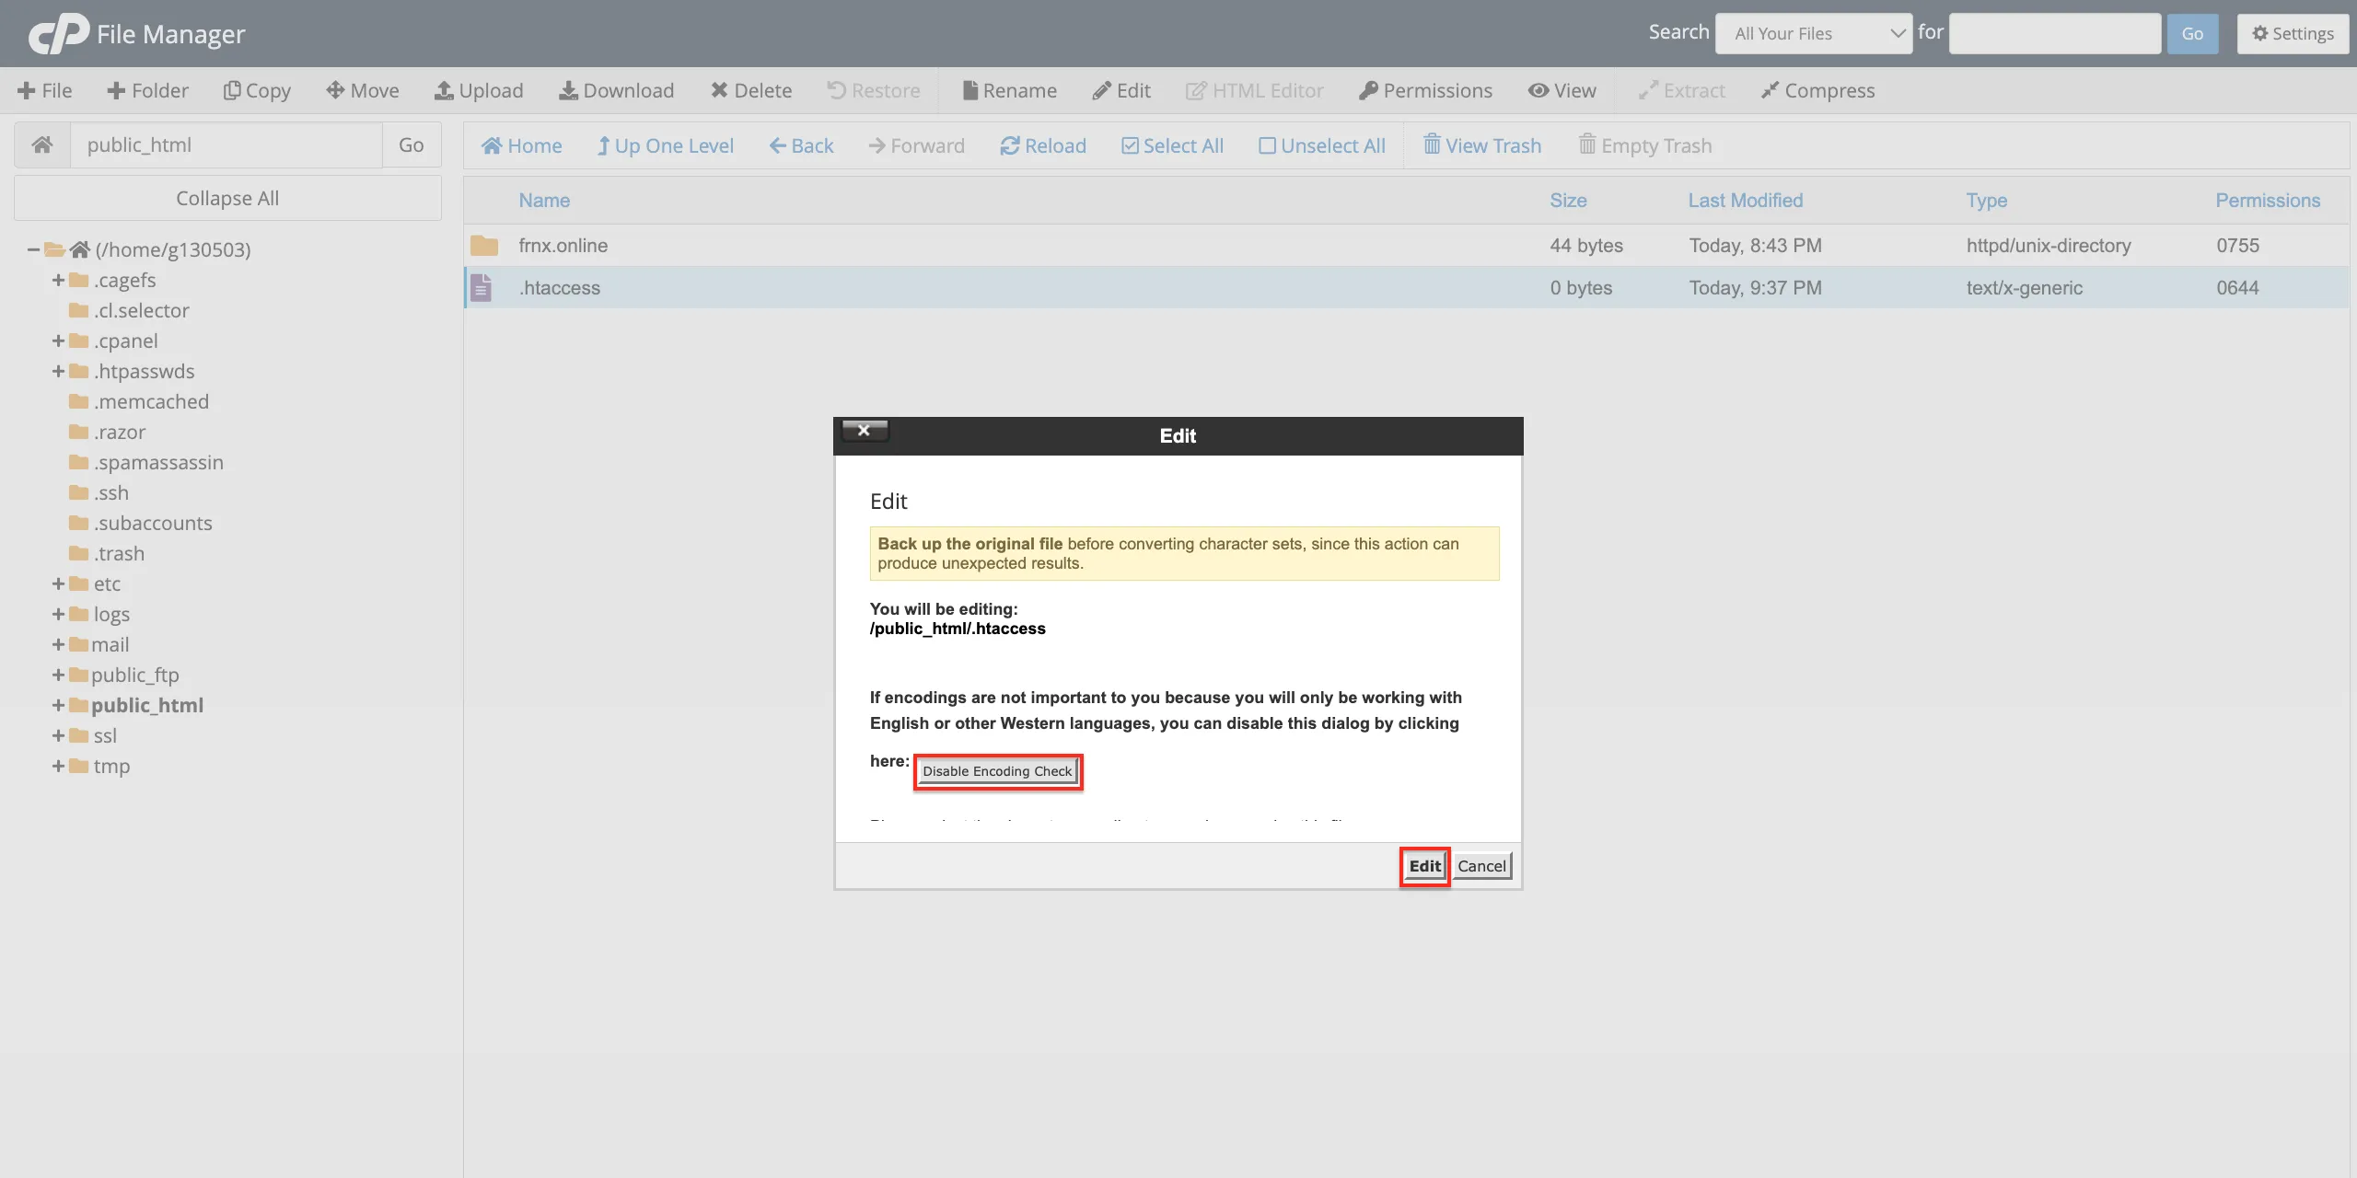Click the Collapse All button
The image size is (2357, 1178).
coord(227,198)
